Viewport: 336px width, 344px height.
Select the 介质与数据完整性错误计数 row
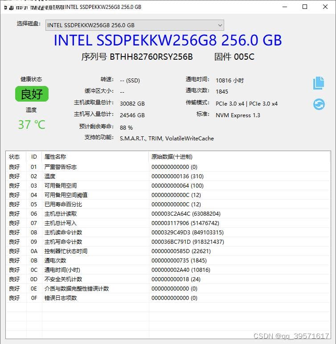point(168,289)
